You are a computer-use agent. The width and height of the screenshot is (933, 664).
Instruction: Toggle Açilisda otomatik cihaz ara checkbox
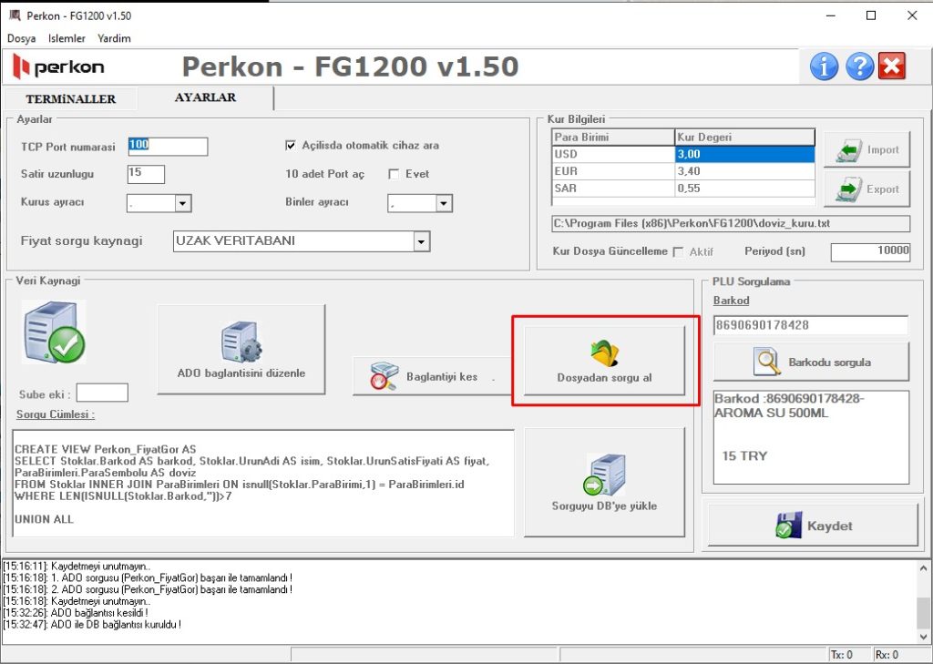pyautogui.click(x=291, y=145)
